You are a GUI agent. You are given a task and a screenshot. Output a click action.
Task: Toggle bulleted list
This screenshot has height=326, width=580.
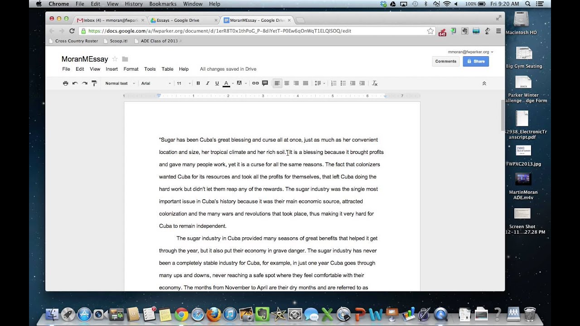343,83
